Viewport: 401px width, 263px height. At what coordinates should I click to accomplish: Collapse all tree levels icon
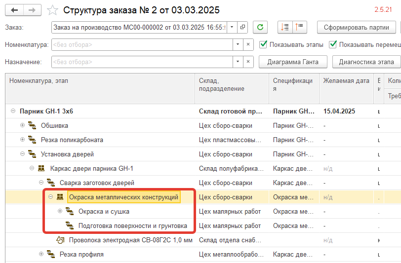[x=299, y=27]
